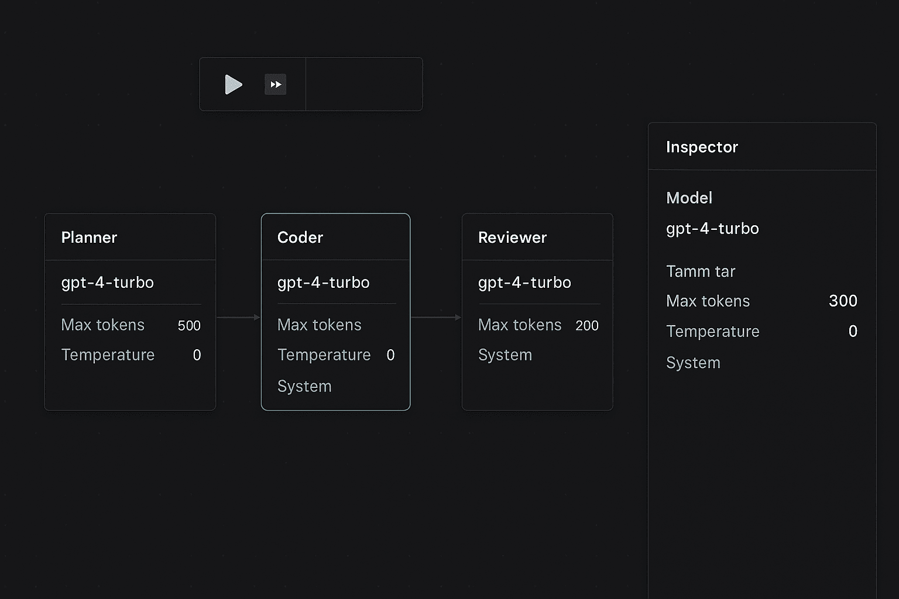
Task: Click gpt-4-turbo model in Planner node
Action: click(108, 283)
